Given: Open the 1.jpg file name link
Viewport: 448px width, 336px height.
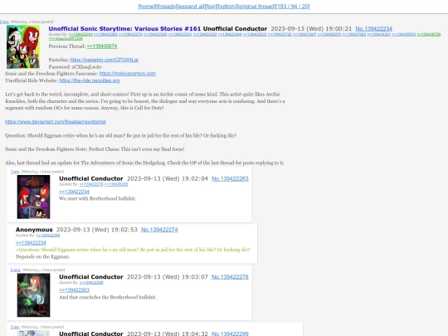Looking at the screenshot, I should tap(15, 172).
